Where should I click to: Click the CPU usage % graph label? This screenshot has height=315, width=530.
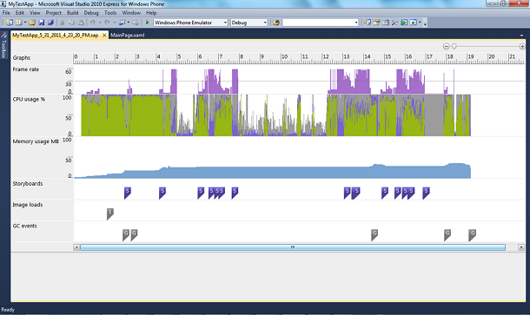click(x=29, y=99)
